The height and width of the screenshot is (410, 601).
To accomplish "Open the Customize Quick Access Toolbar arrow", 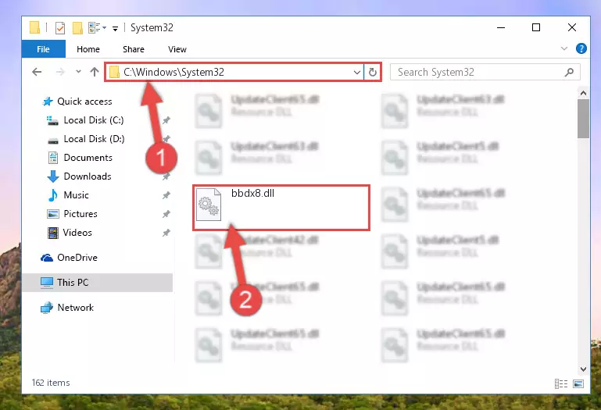I will [115, 29].
